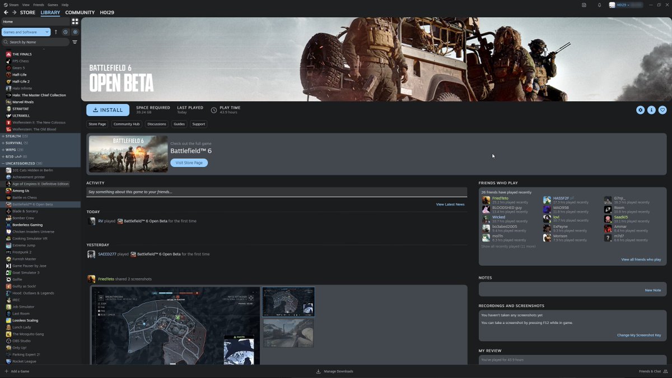Screen dimensions: 672x378
Task: Open the Discussions button
Action: [157, 124]
